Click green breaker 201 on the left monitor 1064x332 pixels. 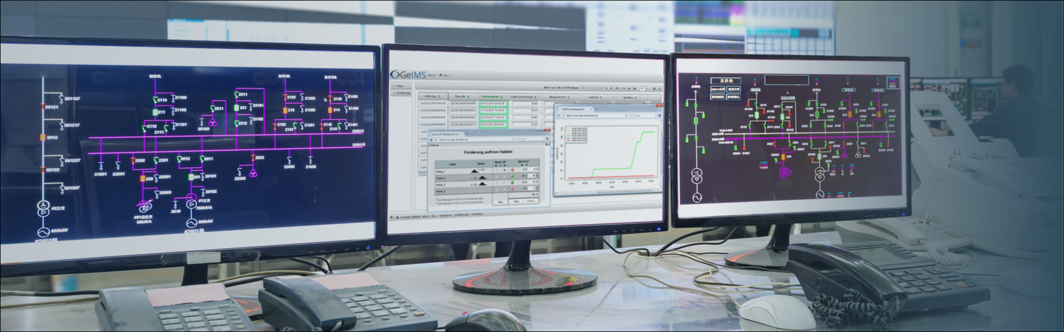tap(191, 177)
